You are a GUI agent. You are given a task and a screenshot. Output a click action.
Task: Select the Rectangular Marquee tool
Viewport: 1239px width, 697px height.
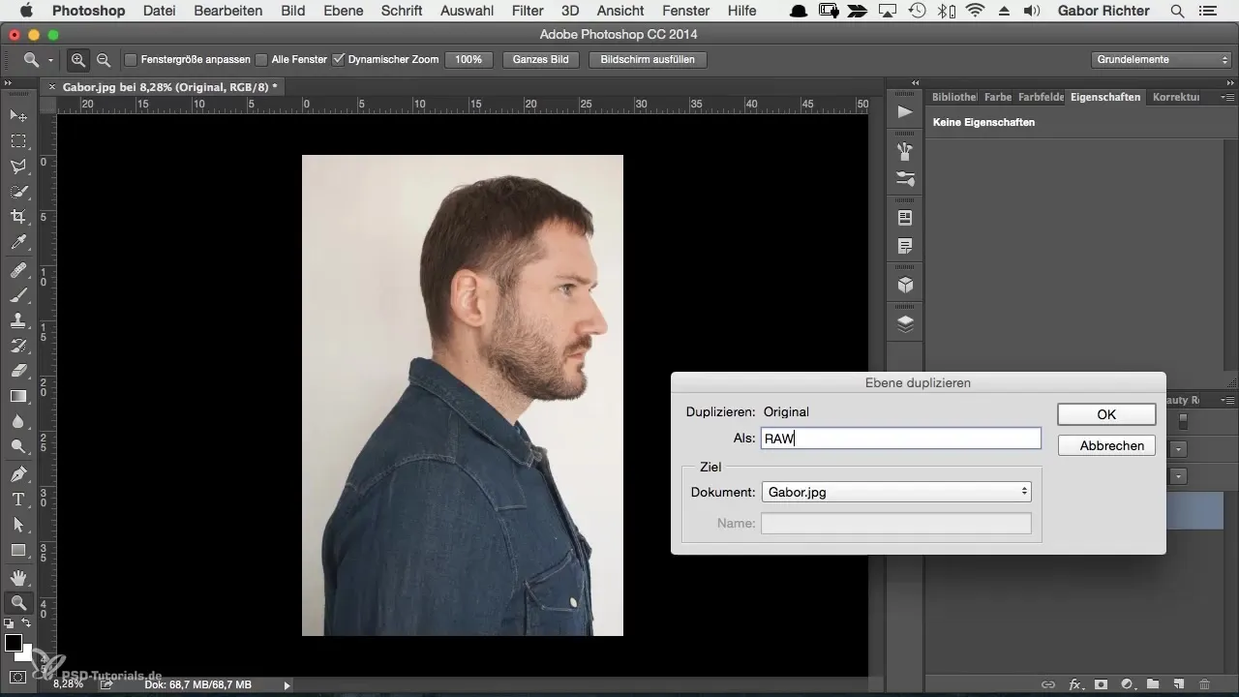[17, 141]
